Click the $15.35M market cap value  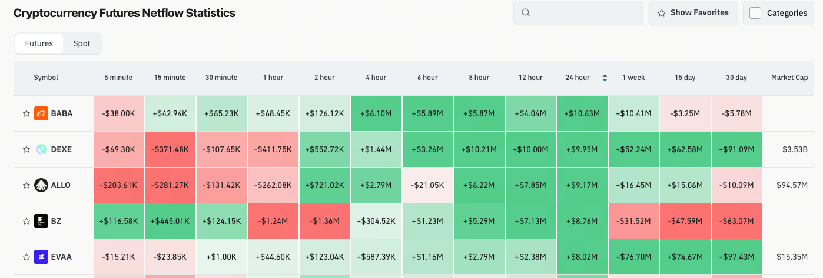(792, 257)
